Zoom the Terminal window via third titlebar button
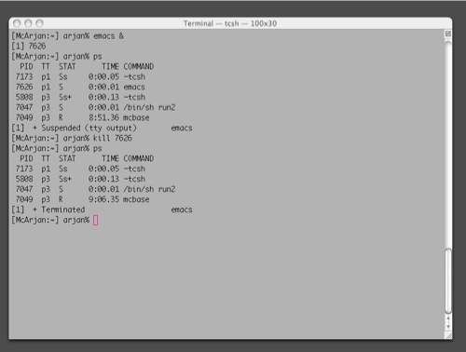 39,23
